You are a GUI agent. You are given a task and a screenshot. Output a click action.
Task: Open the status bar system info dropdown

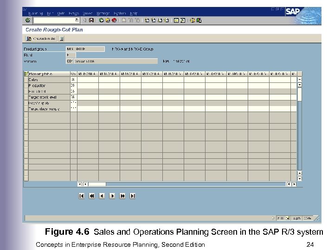287,218
